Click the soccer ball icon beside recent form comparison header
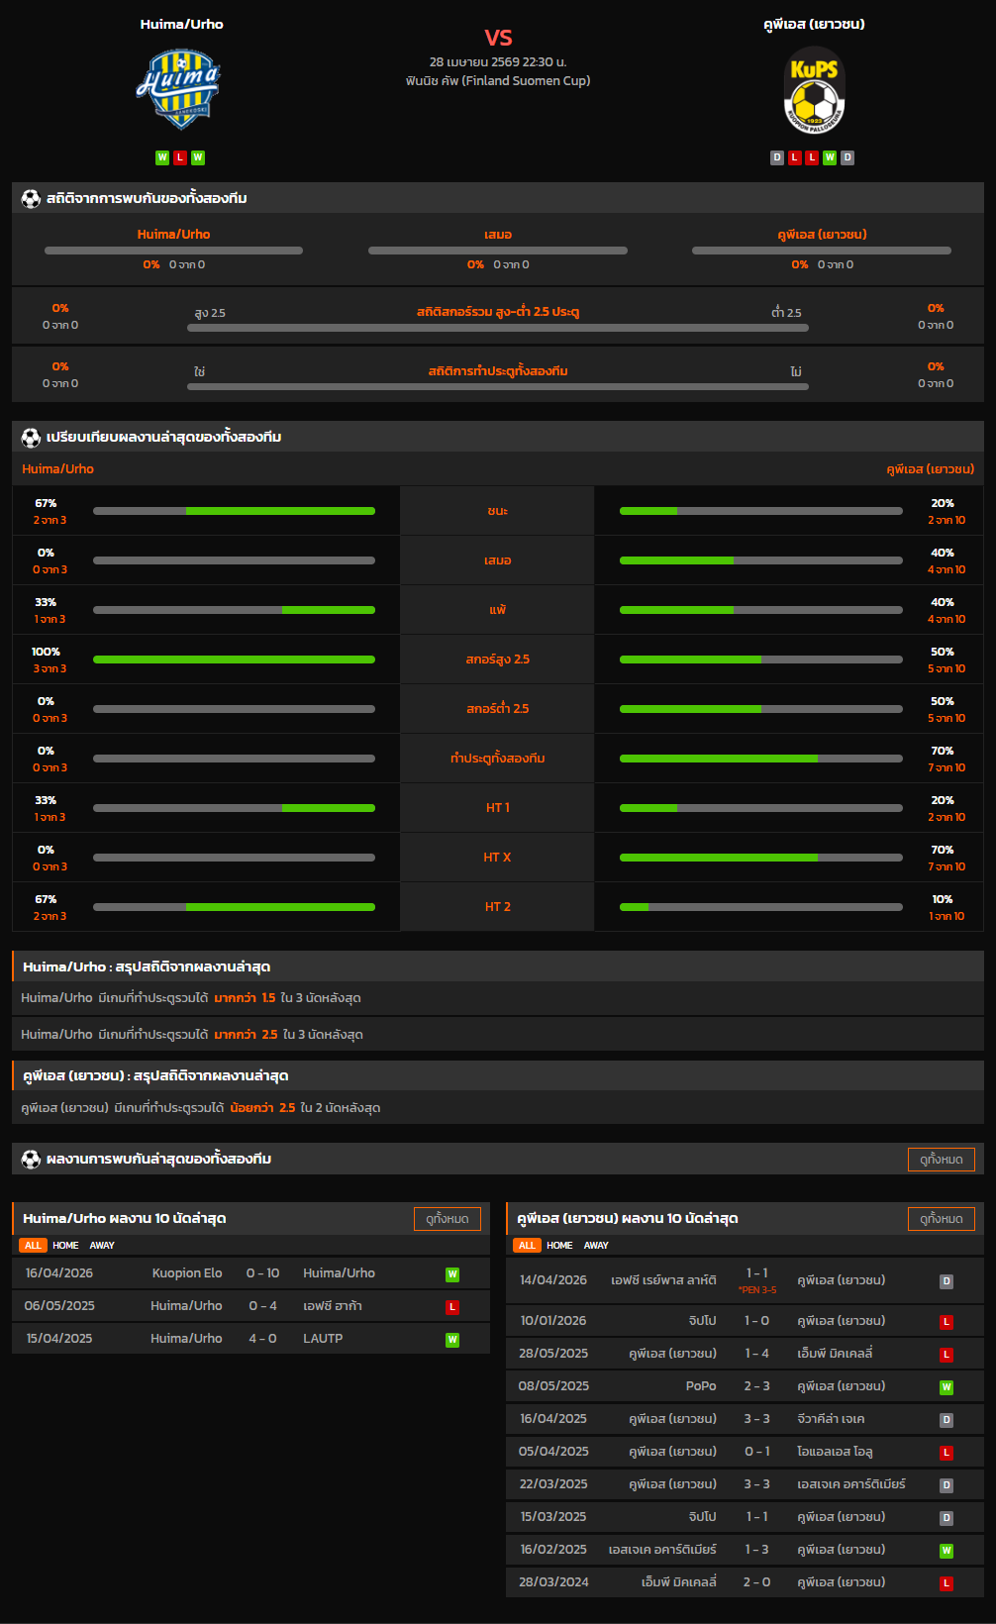Viewport: 996px width, 1624px height. pos(31,437)
